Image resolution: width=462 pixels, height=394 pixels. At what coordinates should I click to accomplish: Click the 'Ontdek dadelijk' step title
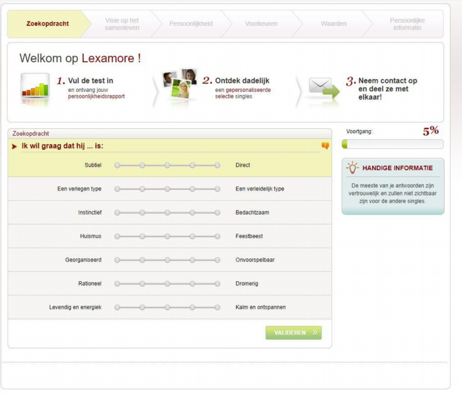coord(242,81)
